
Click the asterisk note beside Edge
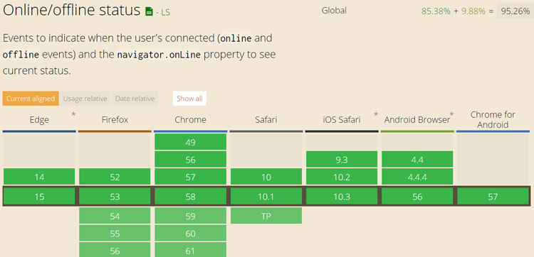[x=73, y=114]
